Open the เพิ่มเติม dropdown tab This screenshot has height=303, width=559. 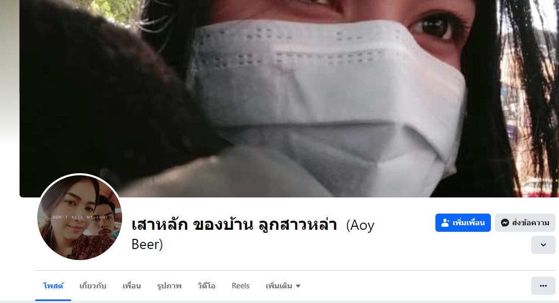[283, 286]
